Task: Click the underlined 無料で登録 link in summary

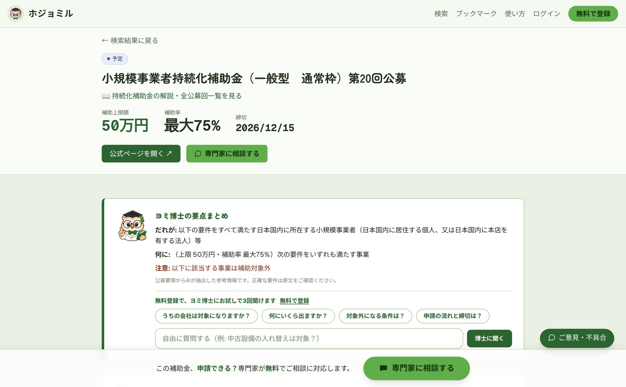Action: 294,301
